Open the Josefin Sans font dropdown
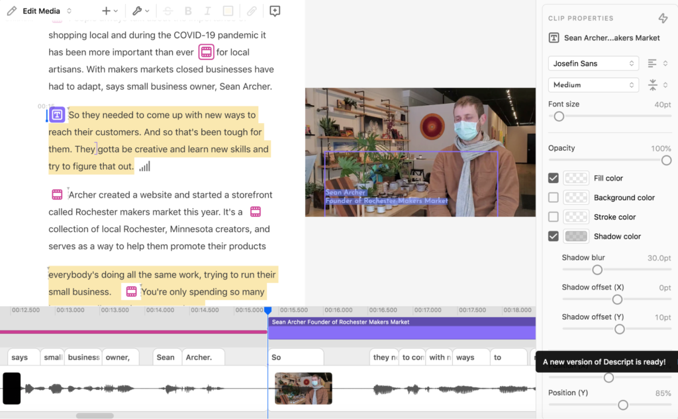678x419 pixels. pyautogui.click(x=593, y=63)
